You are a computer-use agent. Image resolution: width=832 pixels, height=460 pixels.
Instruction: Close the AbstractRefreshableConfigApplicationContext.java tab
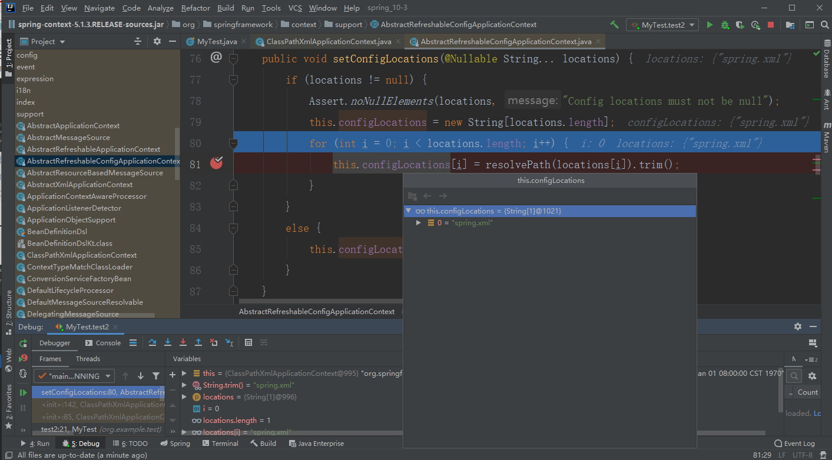599,41
